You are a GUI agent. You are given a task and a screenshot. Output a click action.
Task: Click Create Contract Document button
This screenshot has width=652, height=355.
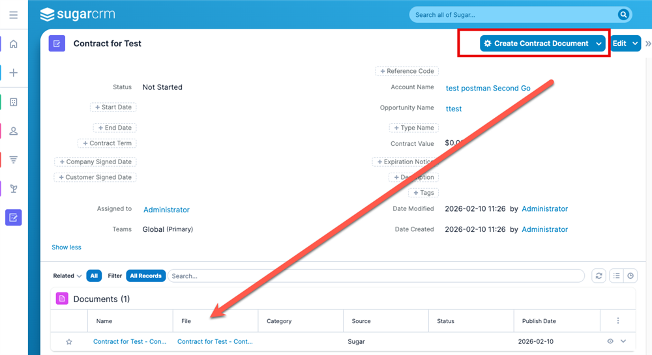(535, 44)
